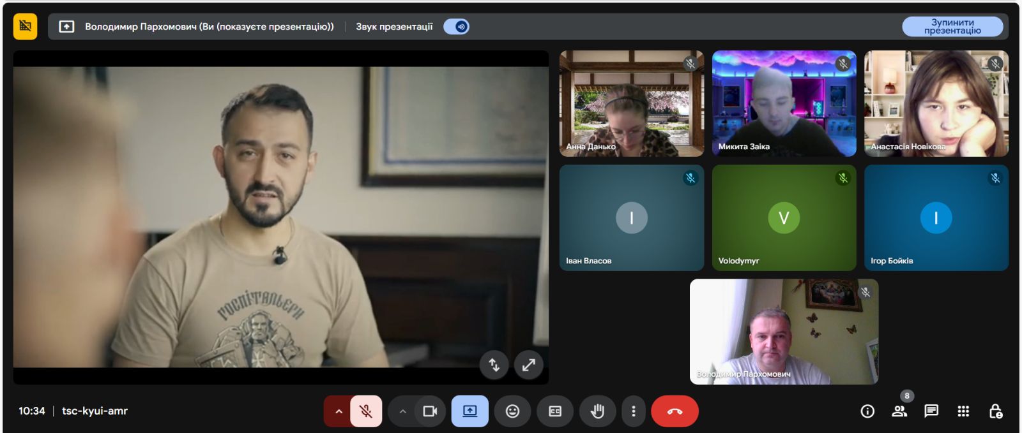Open the activities grid
1022x433 pixels.
tap(963, 411)
